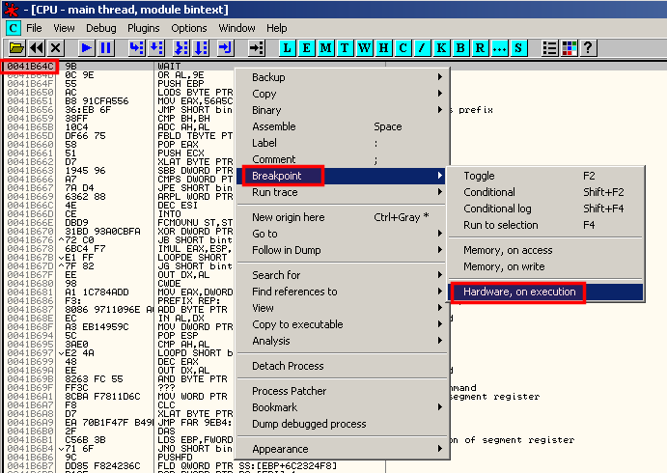Choose Toggle breakpoint option
The width and height of the screenshot is (667, 473).
click(479, 176)
